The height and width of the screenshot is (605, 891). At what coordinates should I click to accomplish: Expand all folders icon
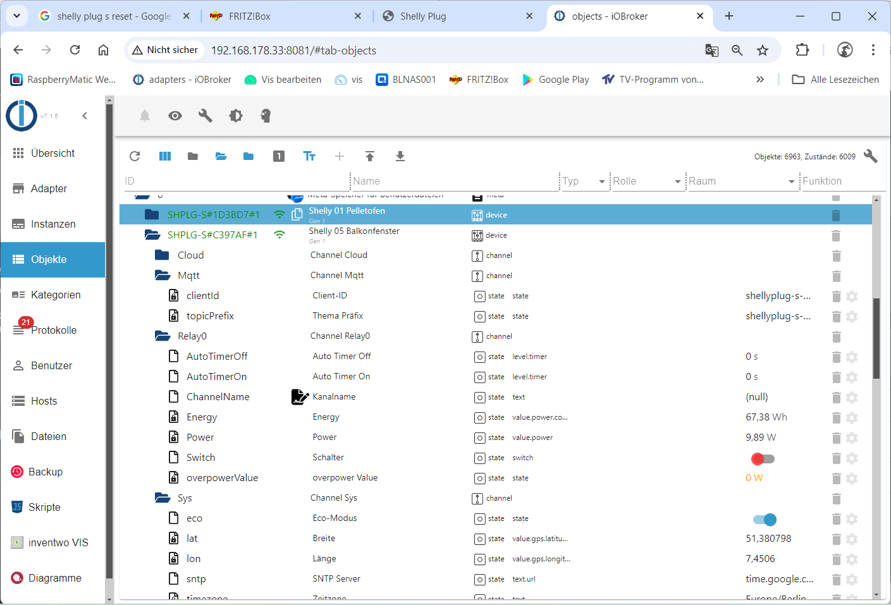(x=221, y=156)
